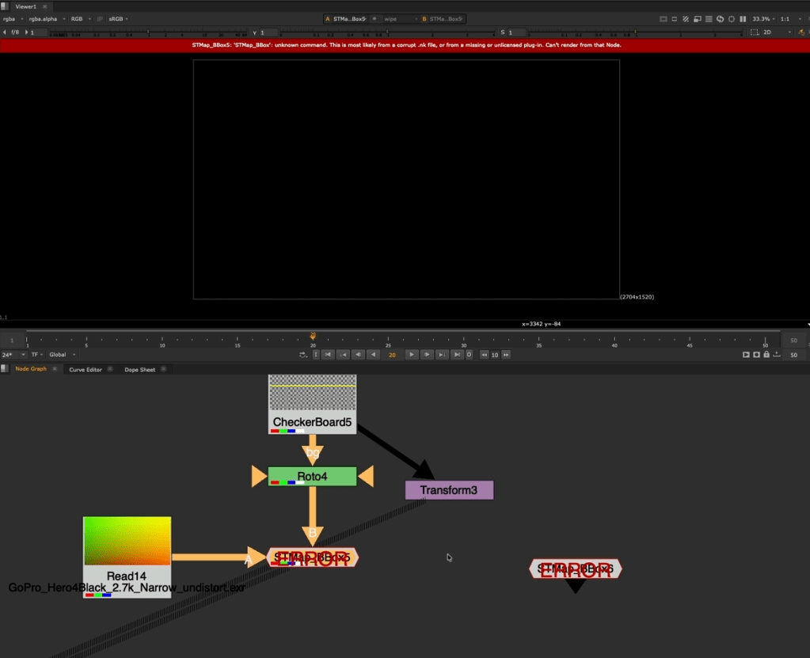The height and width of the screenshot is (658, 810).
Task: Switch to the Curve Editor tab
Action: [86, 369]
